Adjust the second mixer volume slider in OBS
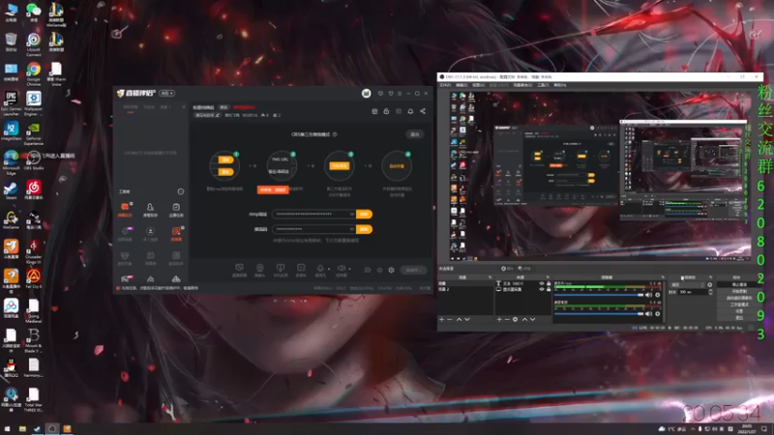Viewport: 774px width, 435px height. (x=599, y=313)
